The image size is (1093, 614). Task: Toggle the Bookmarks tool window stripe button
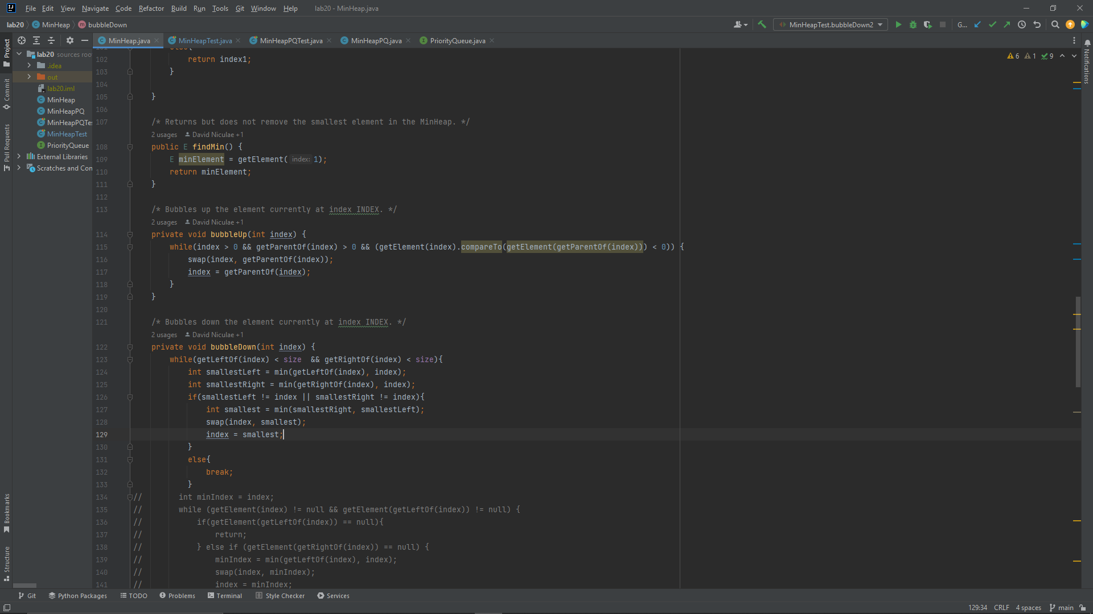6,512
